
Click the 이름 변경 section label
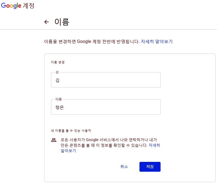tap(58, 62)
